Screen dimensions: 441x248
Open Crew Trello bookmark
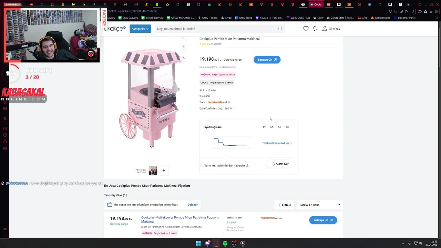point(243,18)
